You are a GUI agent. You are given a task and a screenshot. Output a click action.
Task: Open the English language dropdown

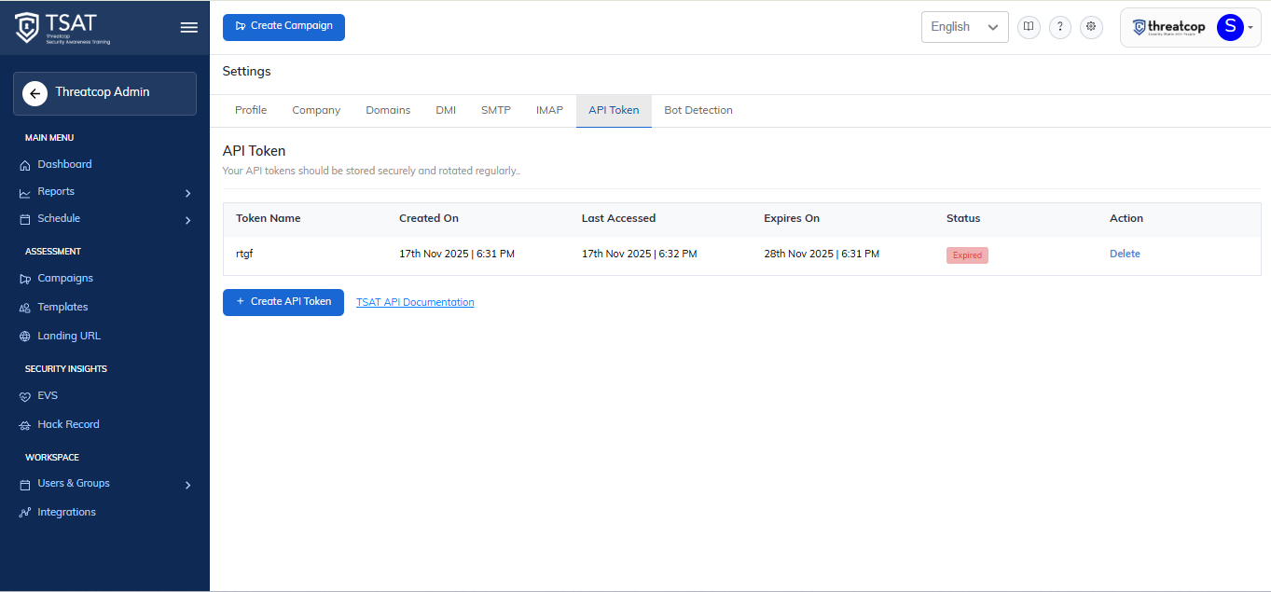pos(964,27)
